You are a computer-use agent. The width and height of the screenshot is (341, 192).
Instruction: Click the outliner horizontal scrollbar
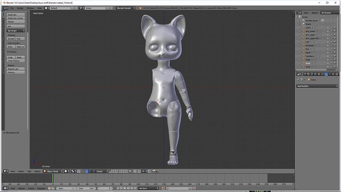311,70
